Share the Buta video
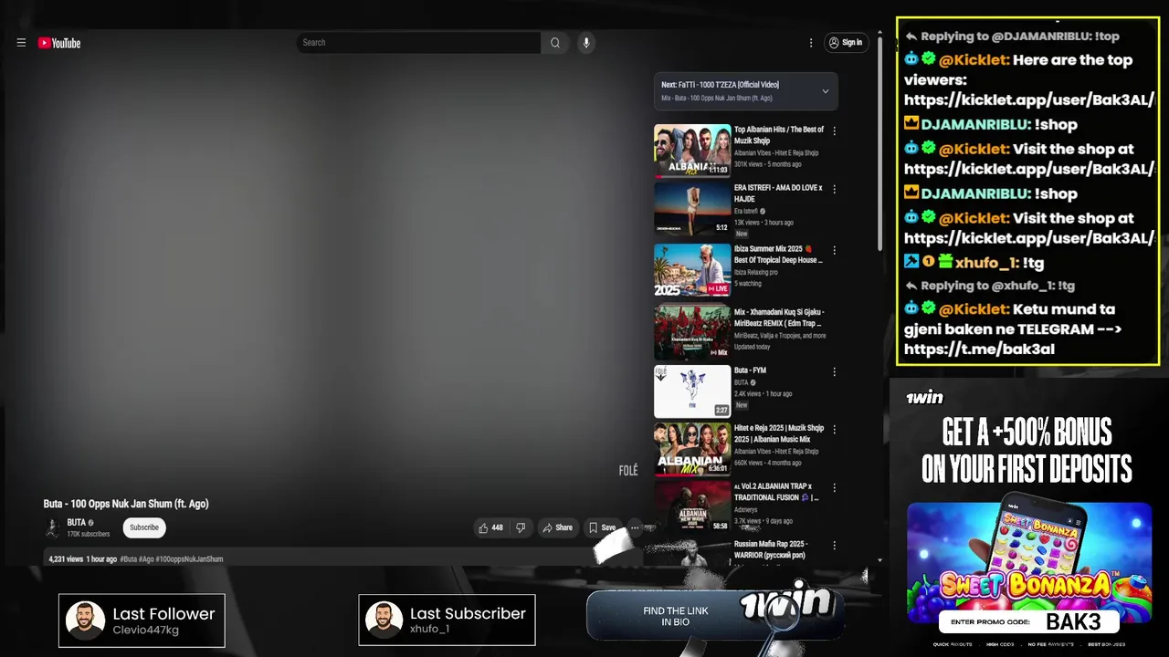 coord(557,527)
